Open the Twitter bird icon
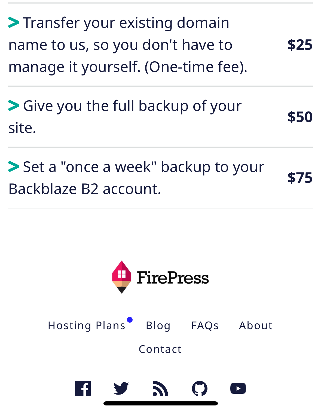Viewport: 321px width, 412px height. [x=121, y=388]
